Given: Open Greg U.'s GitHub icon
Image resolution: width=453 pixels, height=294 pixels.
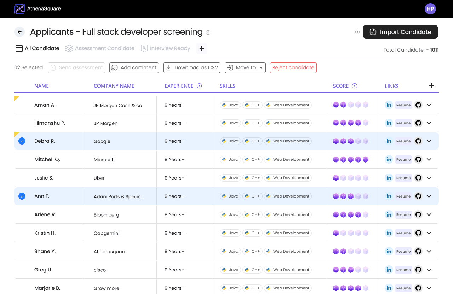Looking at the screenshot, I should (418, 270).
